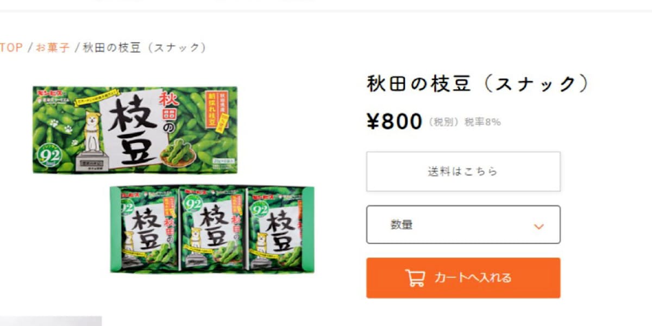The image size is (652, 326).
Task: Click current breadcrumb 秋田の枝豆（スナック）
Action: 145,47
